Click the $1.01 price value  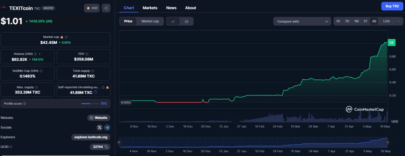coord(11,21)
